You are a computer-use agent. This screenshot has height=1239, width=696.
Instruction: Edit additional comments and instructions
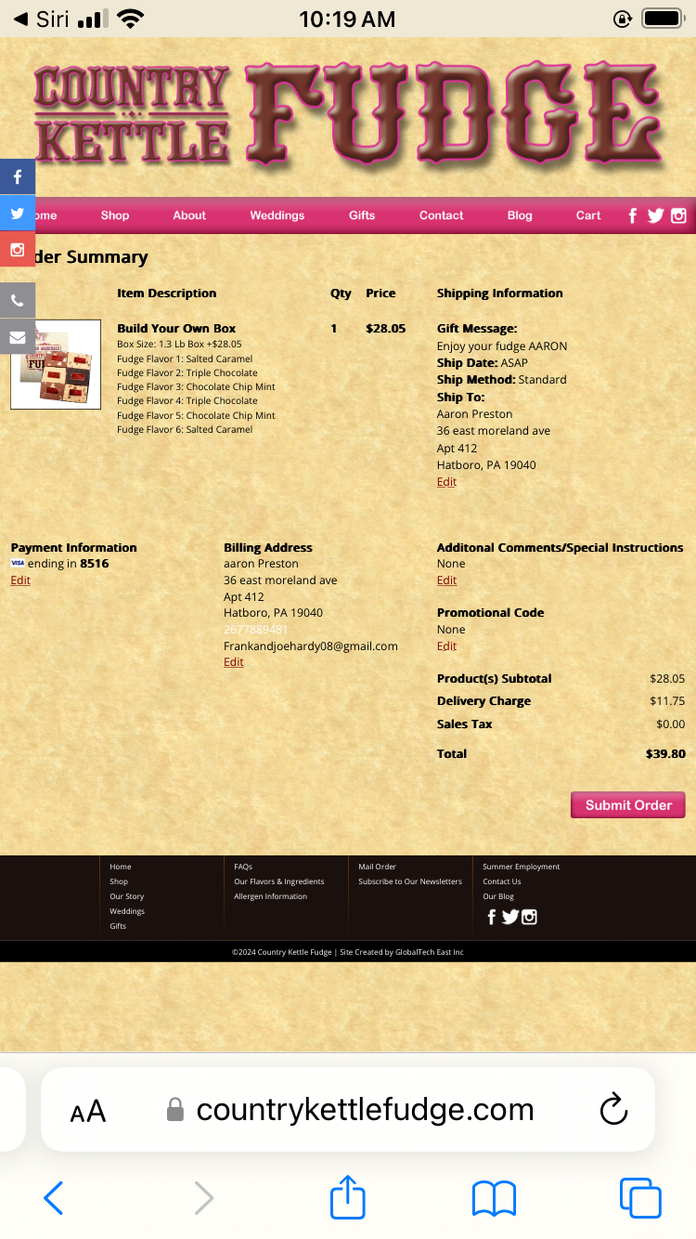[x=446, y=580]
